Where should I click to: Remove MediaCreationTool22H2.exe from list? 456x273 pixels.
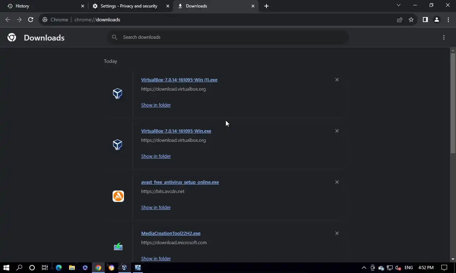point(337,233)
